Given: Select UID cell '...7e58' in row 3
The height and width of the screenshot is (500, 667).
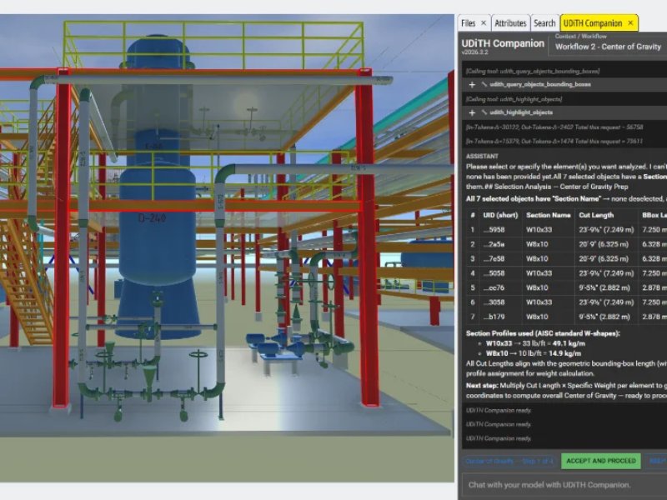Looking at the screenshot, I should click(x=494, y=258).
